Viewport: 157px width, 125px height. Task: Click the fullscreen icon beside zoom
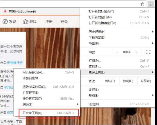point(148,52)
